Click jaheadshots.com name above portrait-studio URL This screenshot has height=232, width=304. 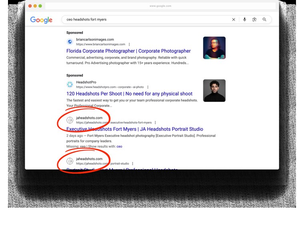[x=89, y=159]
